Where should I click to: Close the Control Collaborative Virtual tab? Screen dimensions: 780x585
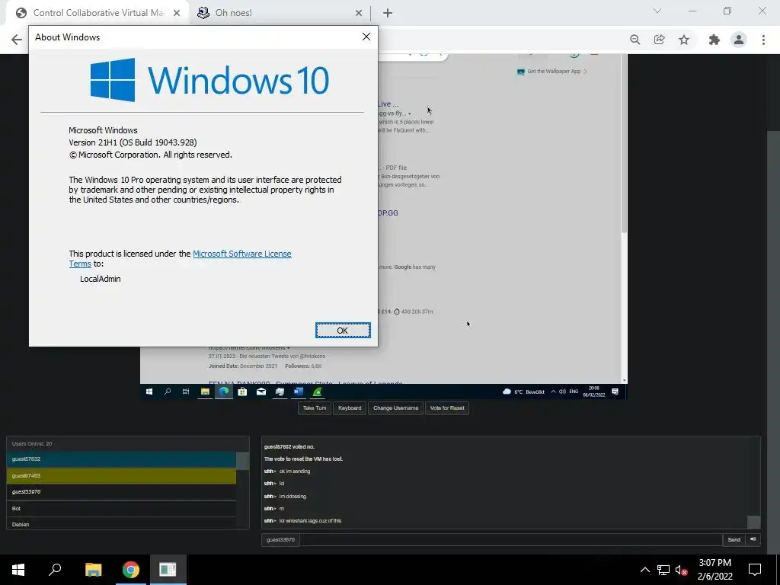(177, 13)
